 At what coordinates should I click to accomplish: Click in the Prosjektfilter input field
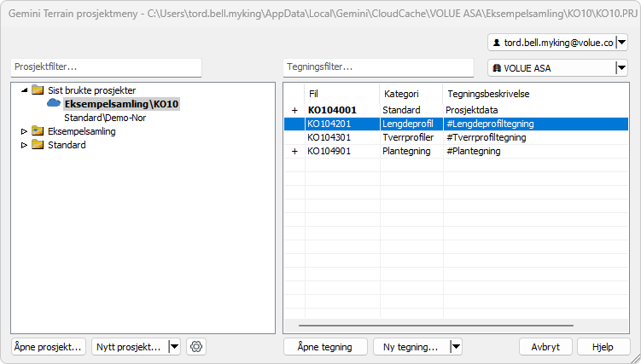[x=106, y=66]
